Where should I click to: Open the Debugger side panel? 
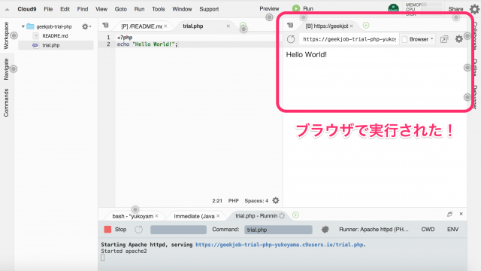476,97
